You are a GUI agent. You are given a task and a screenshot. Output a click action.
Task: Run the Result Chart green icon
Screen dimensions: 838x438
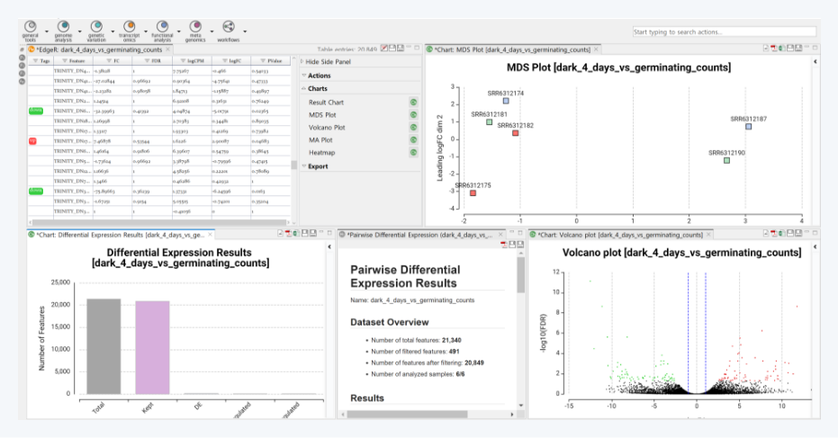[x=413, y=102]
